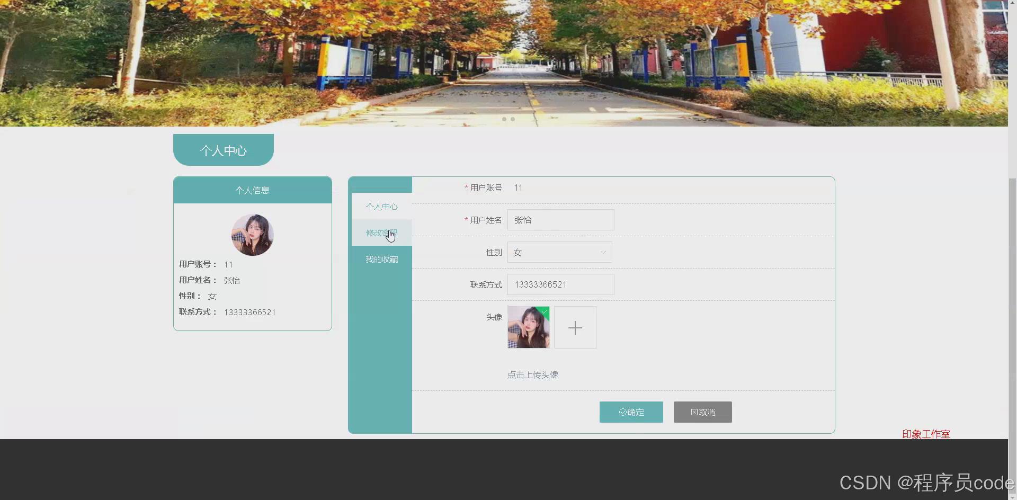Click the plus icon to add new avatar
1017x500 pixels.
(x=575, y=327)
